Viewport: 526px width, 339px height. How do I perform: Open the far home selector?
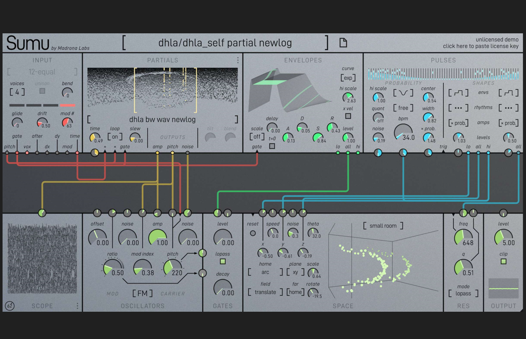click(x=295, y=293)
